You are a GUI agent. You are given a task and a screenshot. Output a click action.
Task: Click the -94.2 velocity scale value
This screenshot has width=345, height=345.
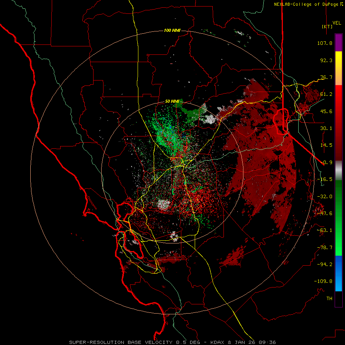click(x=325, y=264)
